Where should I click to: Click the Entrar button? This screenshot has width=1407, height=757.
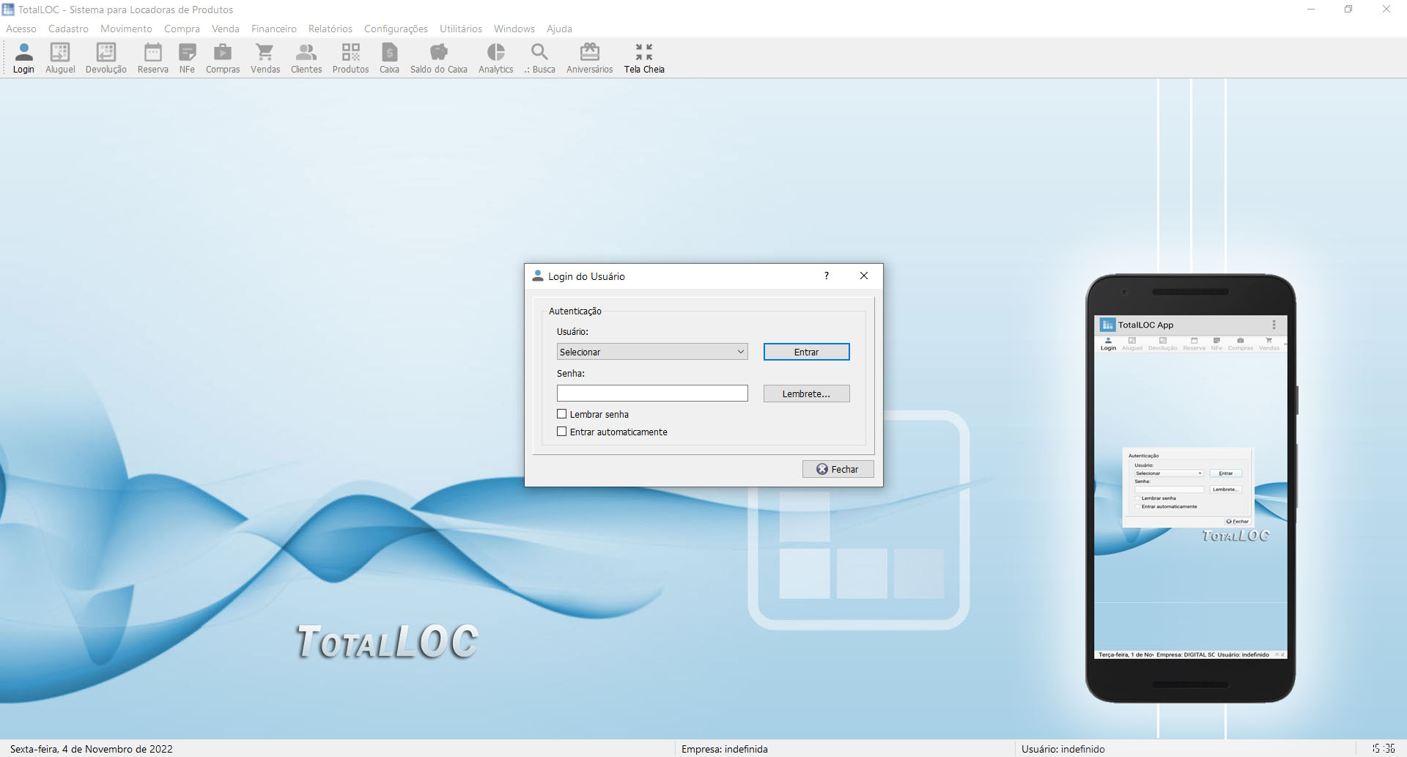[806, 352]
